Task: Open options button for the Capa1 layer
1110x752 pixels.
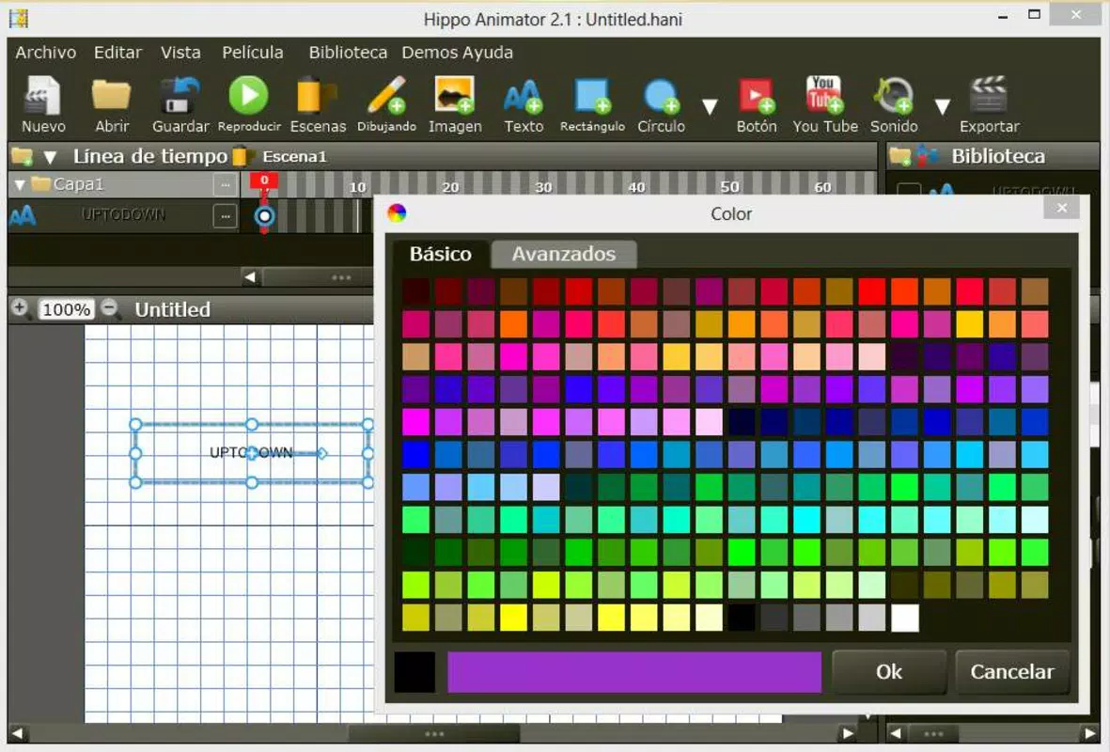Action: click(226, 185)
